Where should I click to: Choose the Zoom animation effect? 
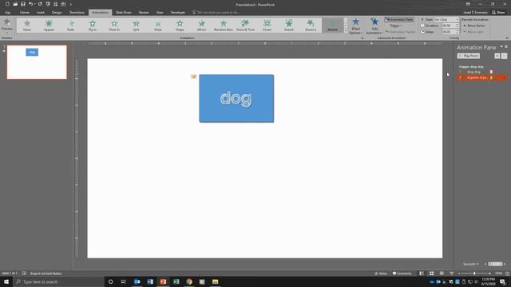pyautogui.click(x=267, y=26)
